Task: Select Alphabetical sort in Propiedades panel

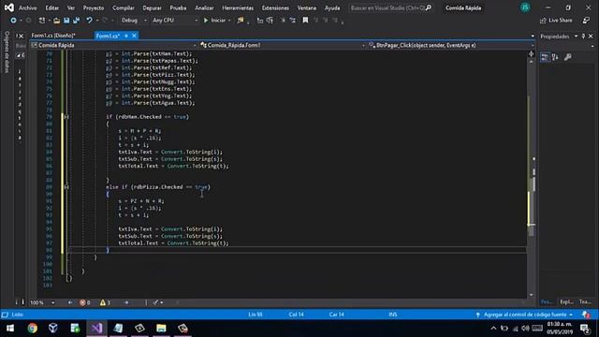Action: [555, 57]
